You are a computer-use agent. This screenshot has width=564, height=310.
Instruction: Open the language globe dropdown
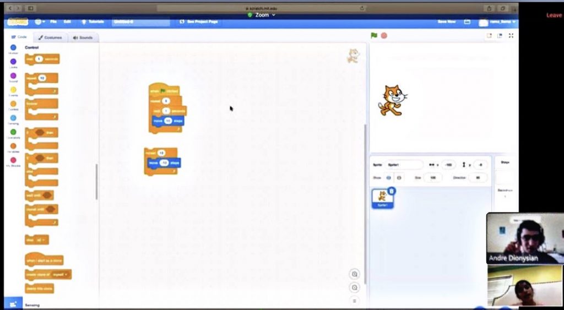point(40,21)
